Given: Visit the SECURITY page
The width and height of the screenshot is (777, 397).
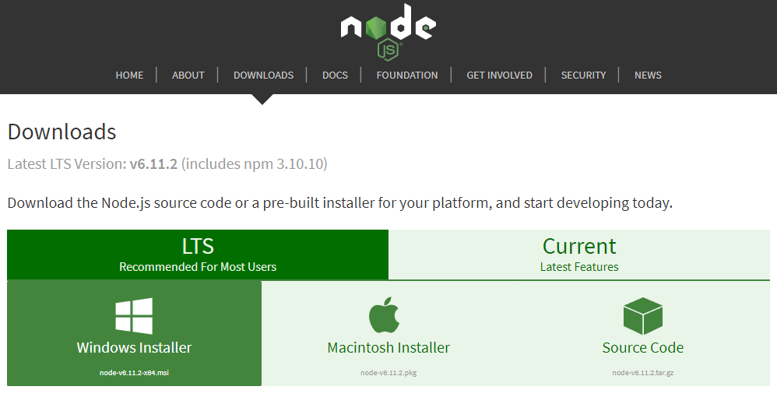Looking at the screenshot, I should pyautogui.click(x=583, y=76).
